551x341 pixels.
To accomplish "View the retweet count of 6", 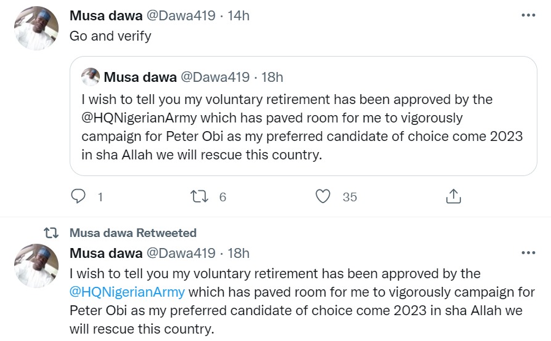I will [222, 197].
